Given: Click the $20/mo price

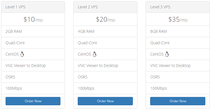Looking at the screenshot, I should [106, 19].
